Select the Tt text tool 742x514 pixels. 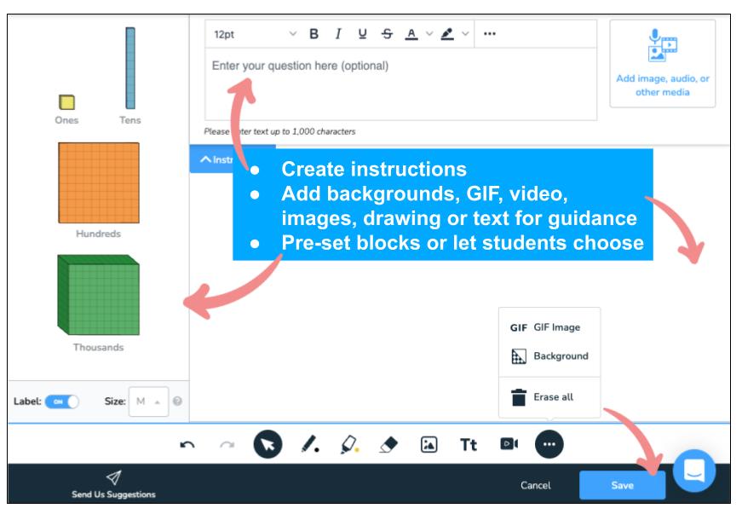(x=469, y=444)
